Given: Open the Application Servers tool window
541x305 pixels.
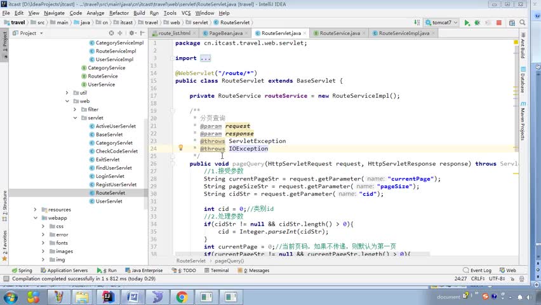Looking at the screenshot, I should click(x=64, y=270).
